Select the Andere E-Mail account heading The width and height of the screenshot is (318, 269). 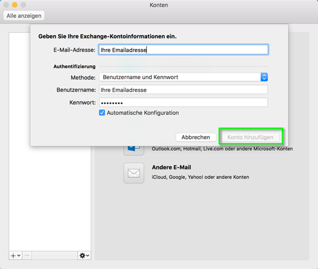tap(172, 168)
